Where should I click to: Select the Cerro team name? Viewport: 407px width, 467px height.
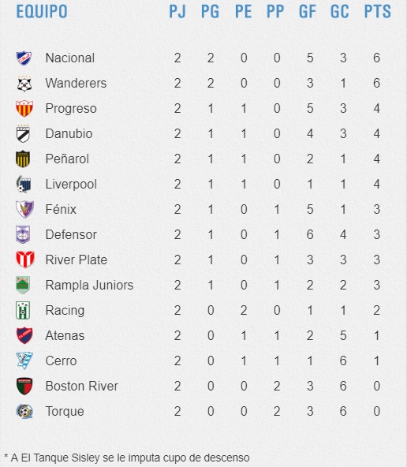click(61, 361)
